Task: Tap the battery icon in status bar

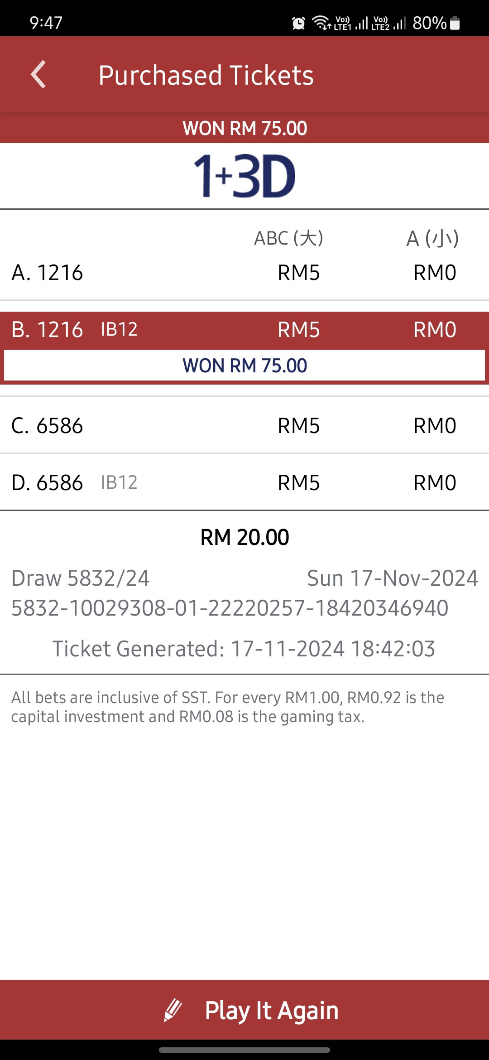Action: pos(455,23)
